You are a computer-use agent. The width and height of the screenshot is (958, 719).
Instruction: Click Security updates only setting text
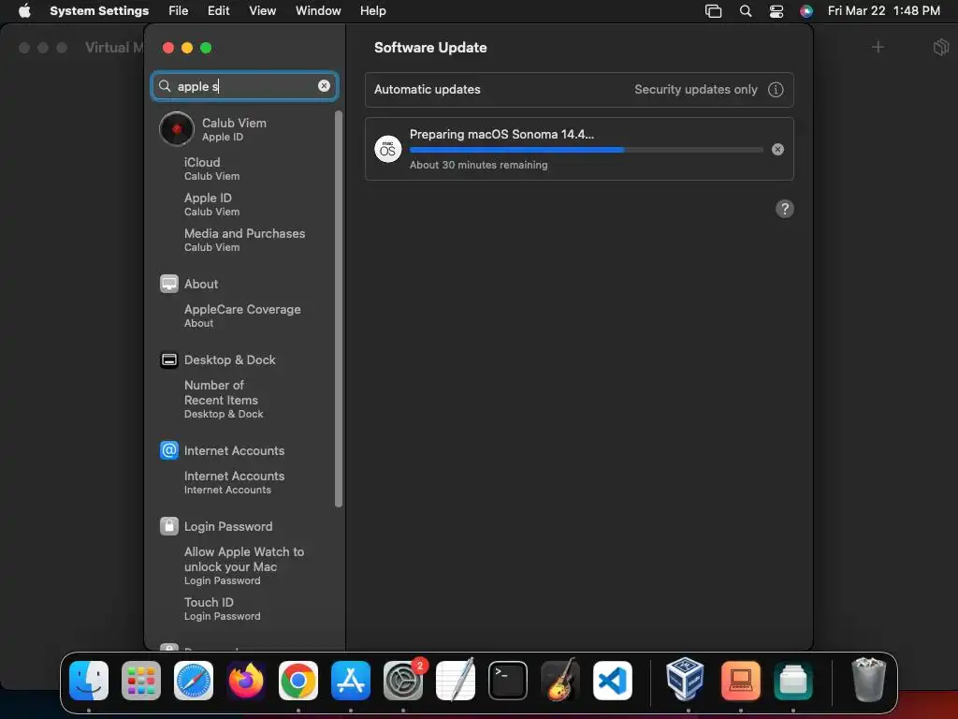click(696, 89)
